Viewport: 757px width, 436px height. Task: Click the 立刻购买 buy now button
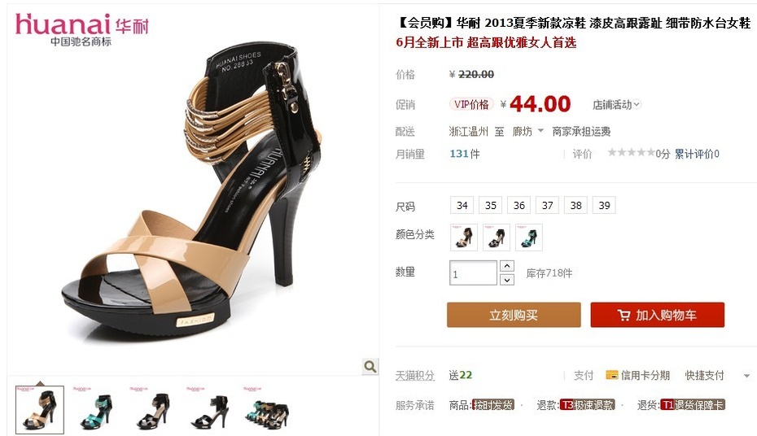tap(514, 315)
